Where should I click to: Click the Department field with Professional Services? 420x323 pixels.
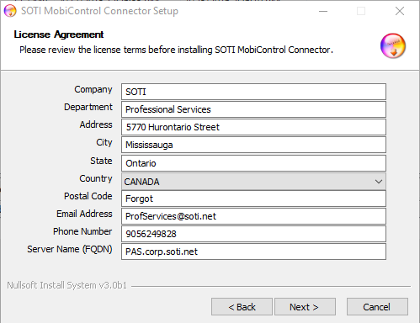point(253,109)
